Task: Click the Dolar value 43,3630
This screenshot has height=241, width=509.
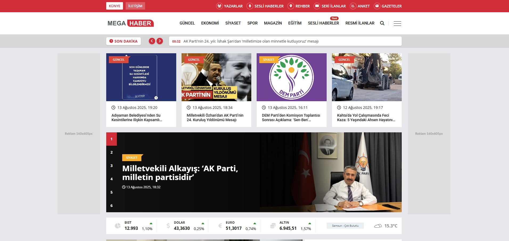Action: click(x=182, y=228)
